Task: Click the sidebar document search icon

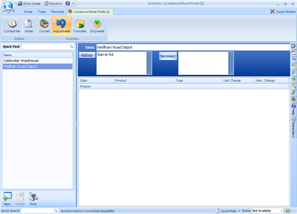Action: coord(293,86)
